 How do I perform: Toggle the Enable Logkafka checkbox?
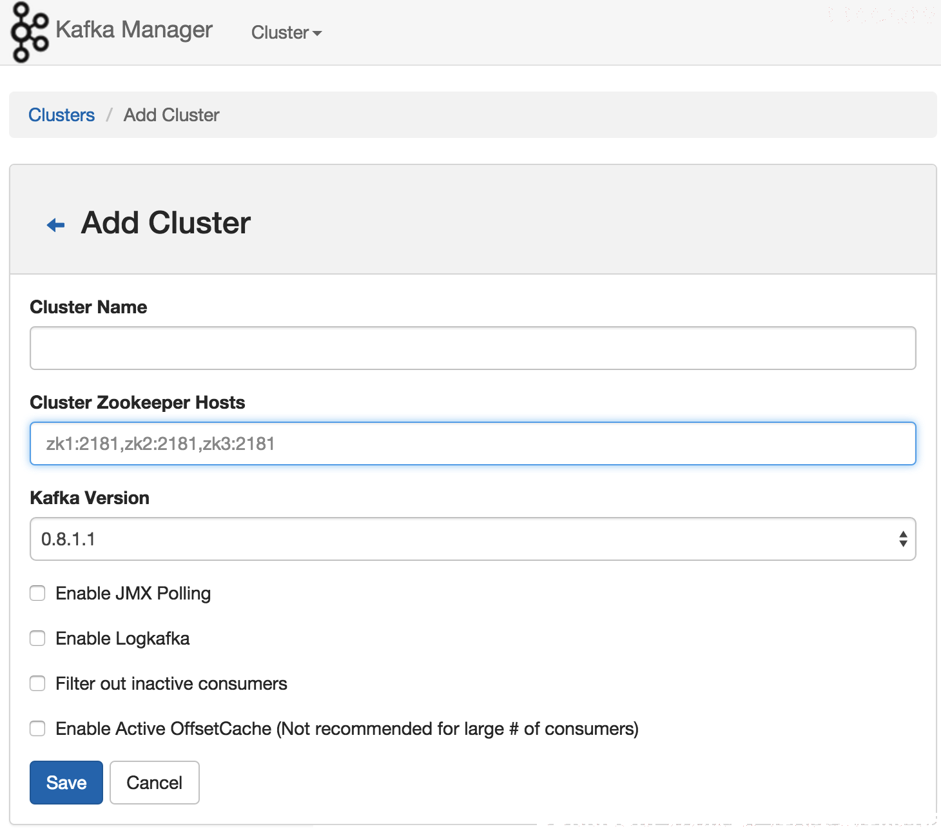pyautogui.click(x=37, y=638)
